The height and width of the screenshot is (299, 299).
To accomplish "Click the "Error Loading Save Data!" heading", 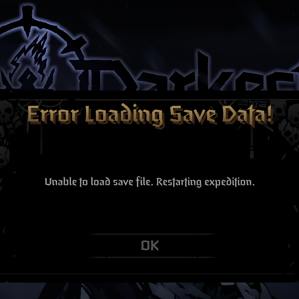I will click(x=151, y=115).
